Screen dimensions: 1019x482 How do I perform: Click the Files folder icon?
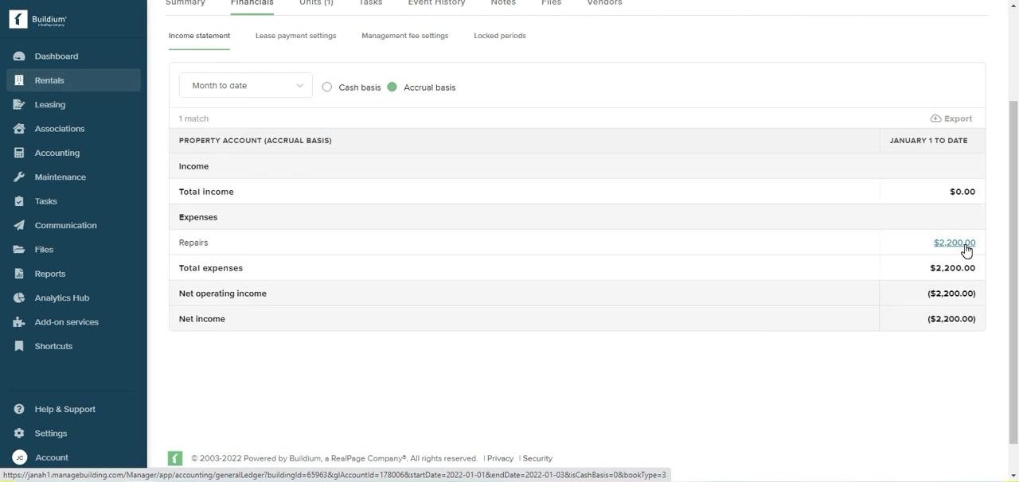coord(19,250)
